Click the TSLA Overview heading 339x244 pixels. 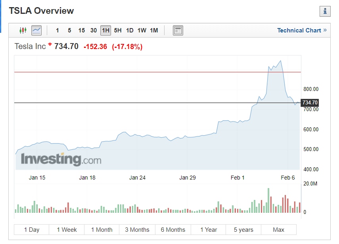point(41,11)
